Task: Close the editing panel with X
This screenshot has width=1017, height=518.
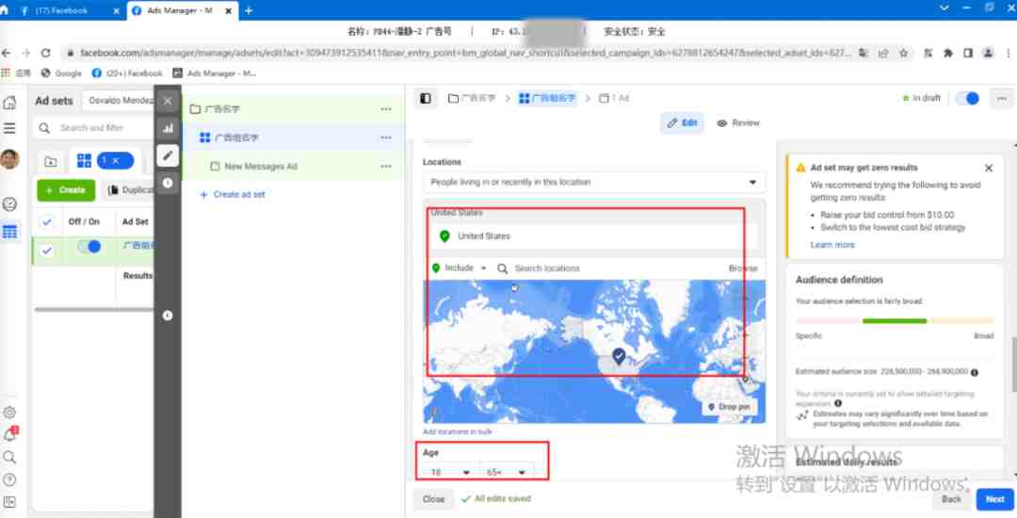Action: [168, 101]
